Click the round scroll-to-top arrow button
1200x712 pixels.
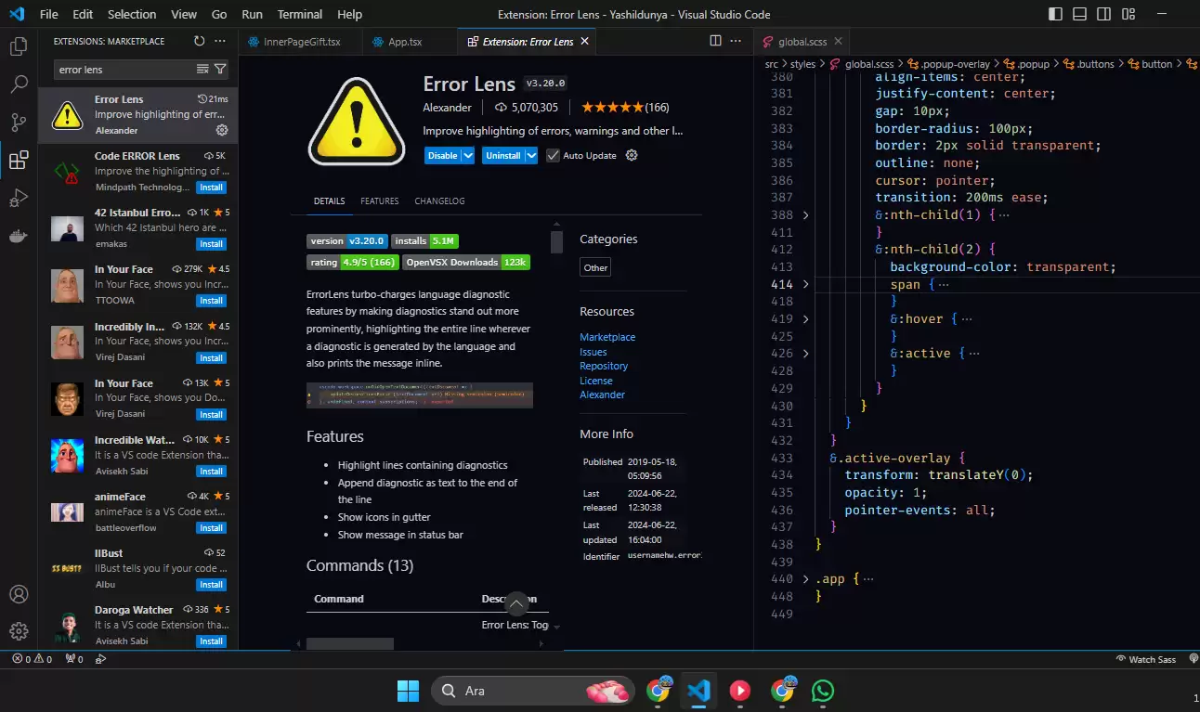point(516,604)
